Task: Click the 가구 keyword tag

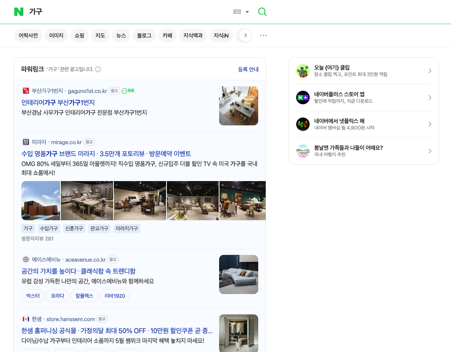Action: click(x=28, y=229)
